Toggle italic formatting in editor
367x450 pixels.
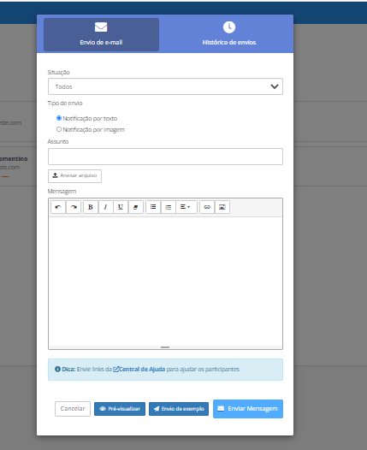coord(105,207)
